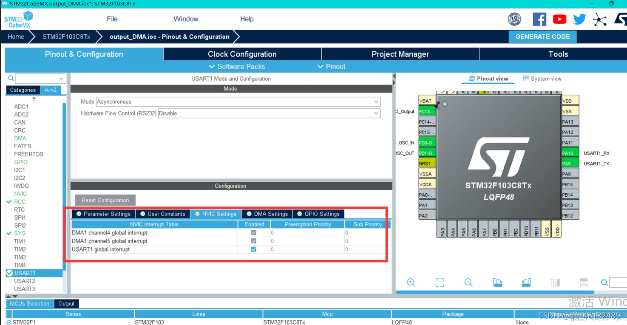Click the STM32CubeMX logo
The height and width of the screenshot is (325, 627).
pos(19,20)
